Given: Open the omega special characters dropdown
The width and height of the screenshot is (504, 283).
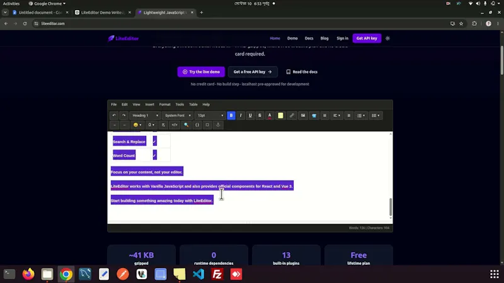Looking at the screenshot, I should [x=151, y=125].
